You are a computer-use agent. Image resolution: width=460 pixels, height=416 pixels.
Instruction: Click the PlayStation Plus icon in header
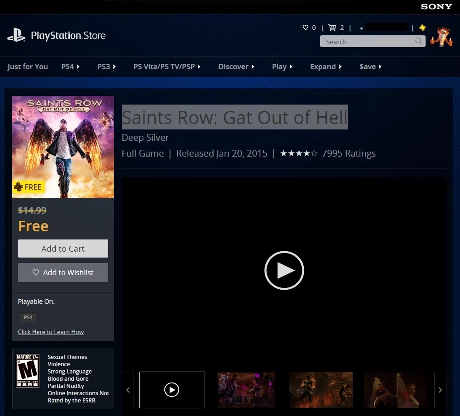click(x=422, y=28)
